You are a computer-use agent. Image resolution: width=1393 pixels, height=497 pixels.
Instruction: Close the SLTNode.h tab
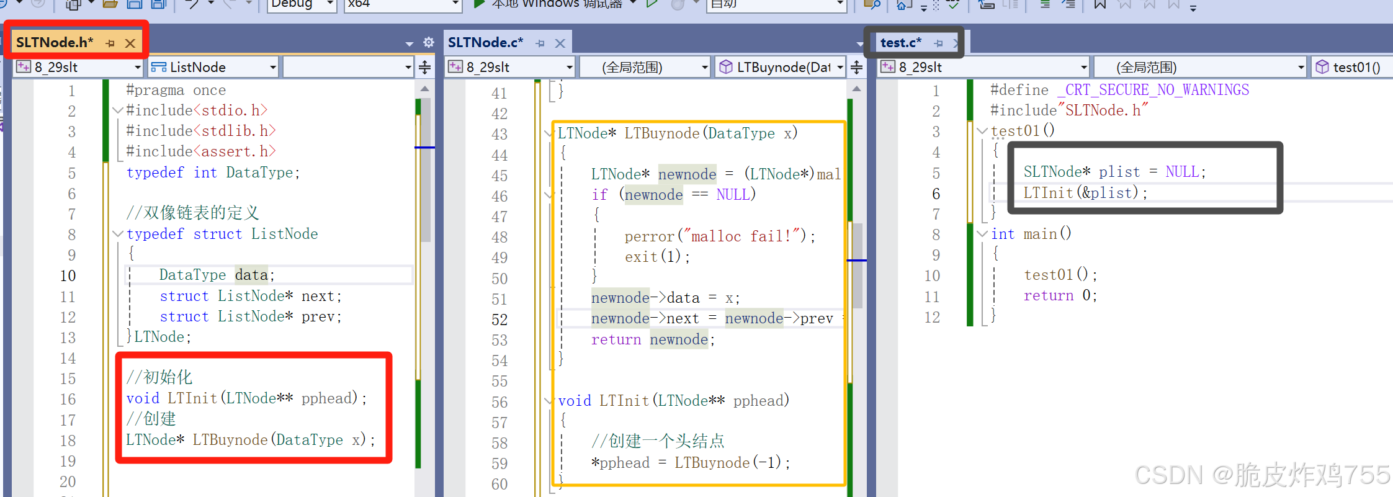tap(130, 43)
